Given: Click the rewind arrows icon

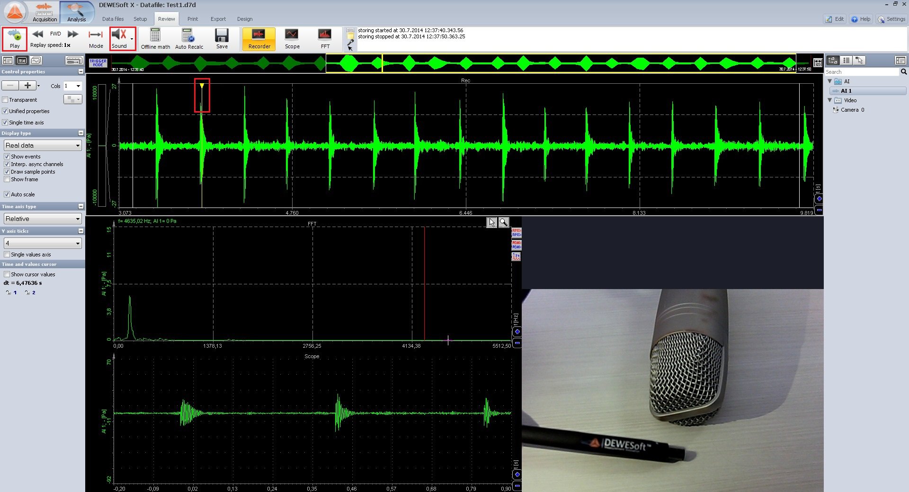Looking at the screenshot, I should click(x=38, y=34).
